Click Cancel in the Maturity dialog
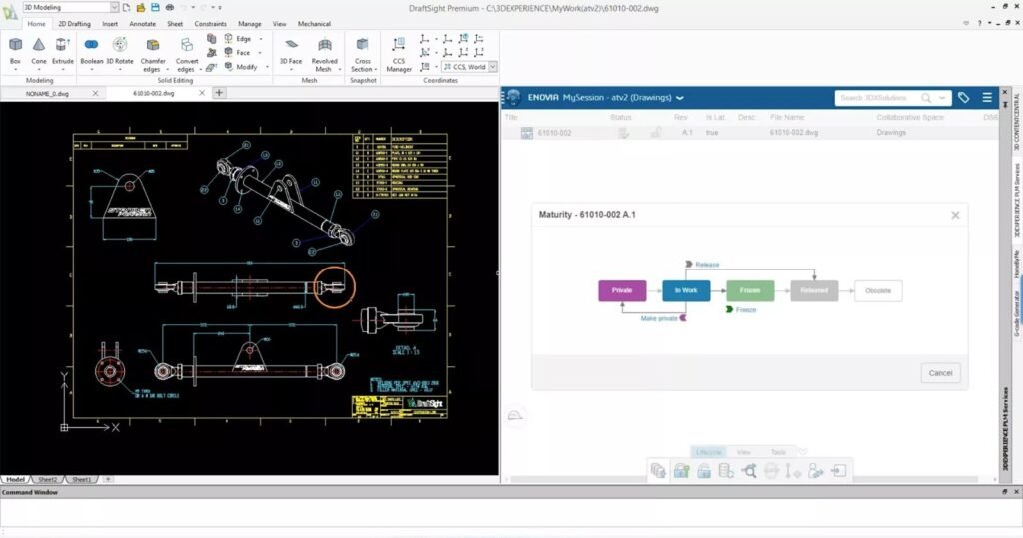Screen dimensions: 1023x538 point(940,373)
